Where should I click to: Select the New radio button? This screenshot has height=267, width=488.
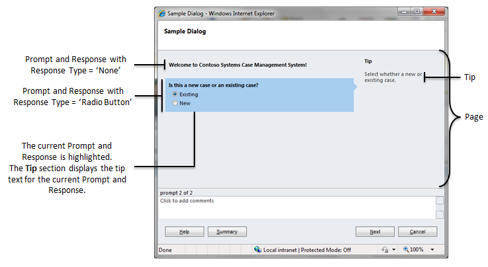tap(175, 103)
